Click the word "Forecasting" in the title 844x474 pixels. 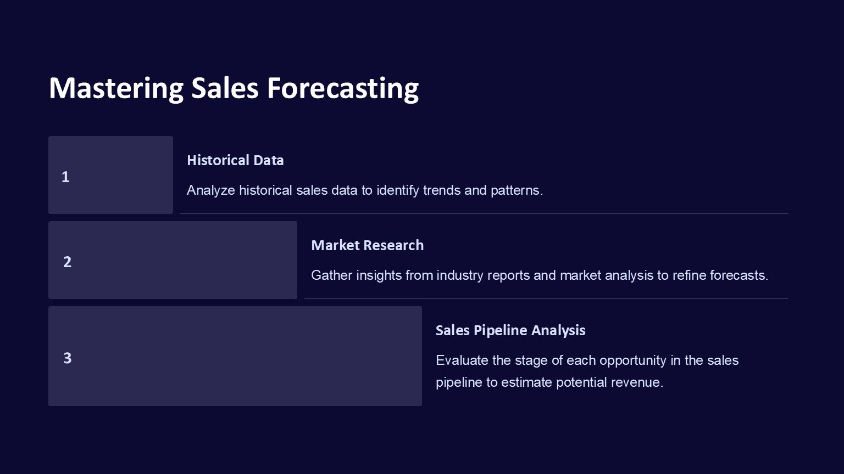coord(342,88)
